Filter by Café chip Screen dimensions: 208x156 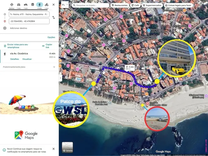tap(135, 5)
